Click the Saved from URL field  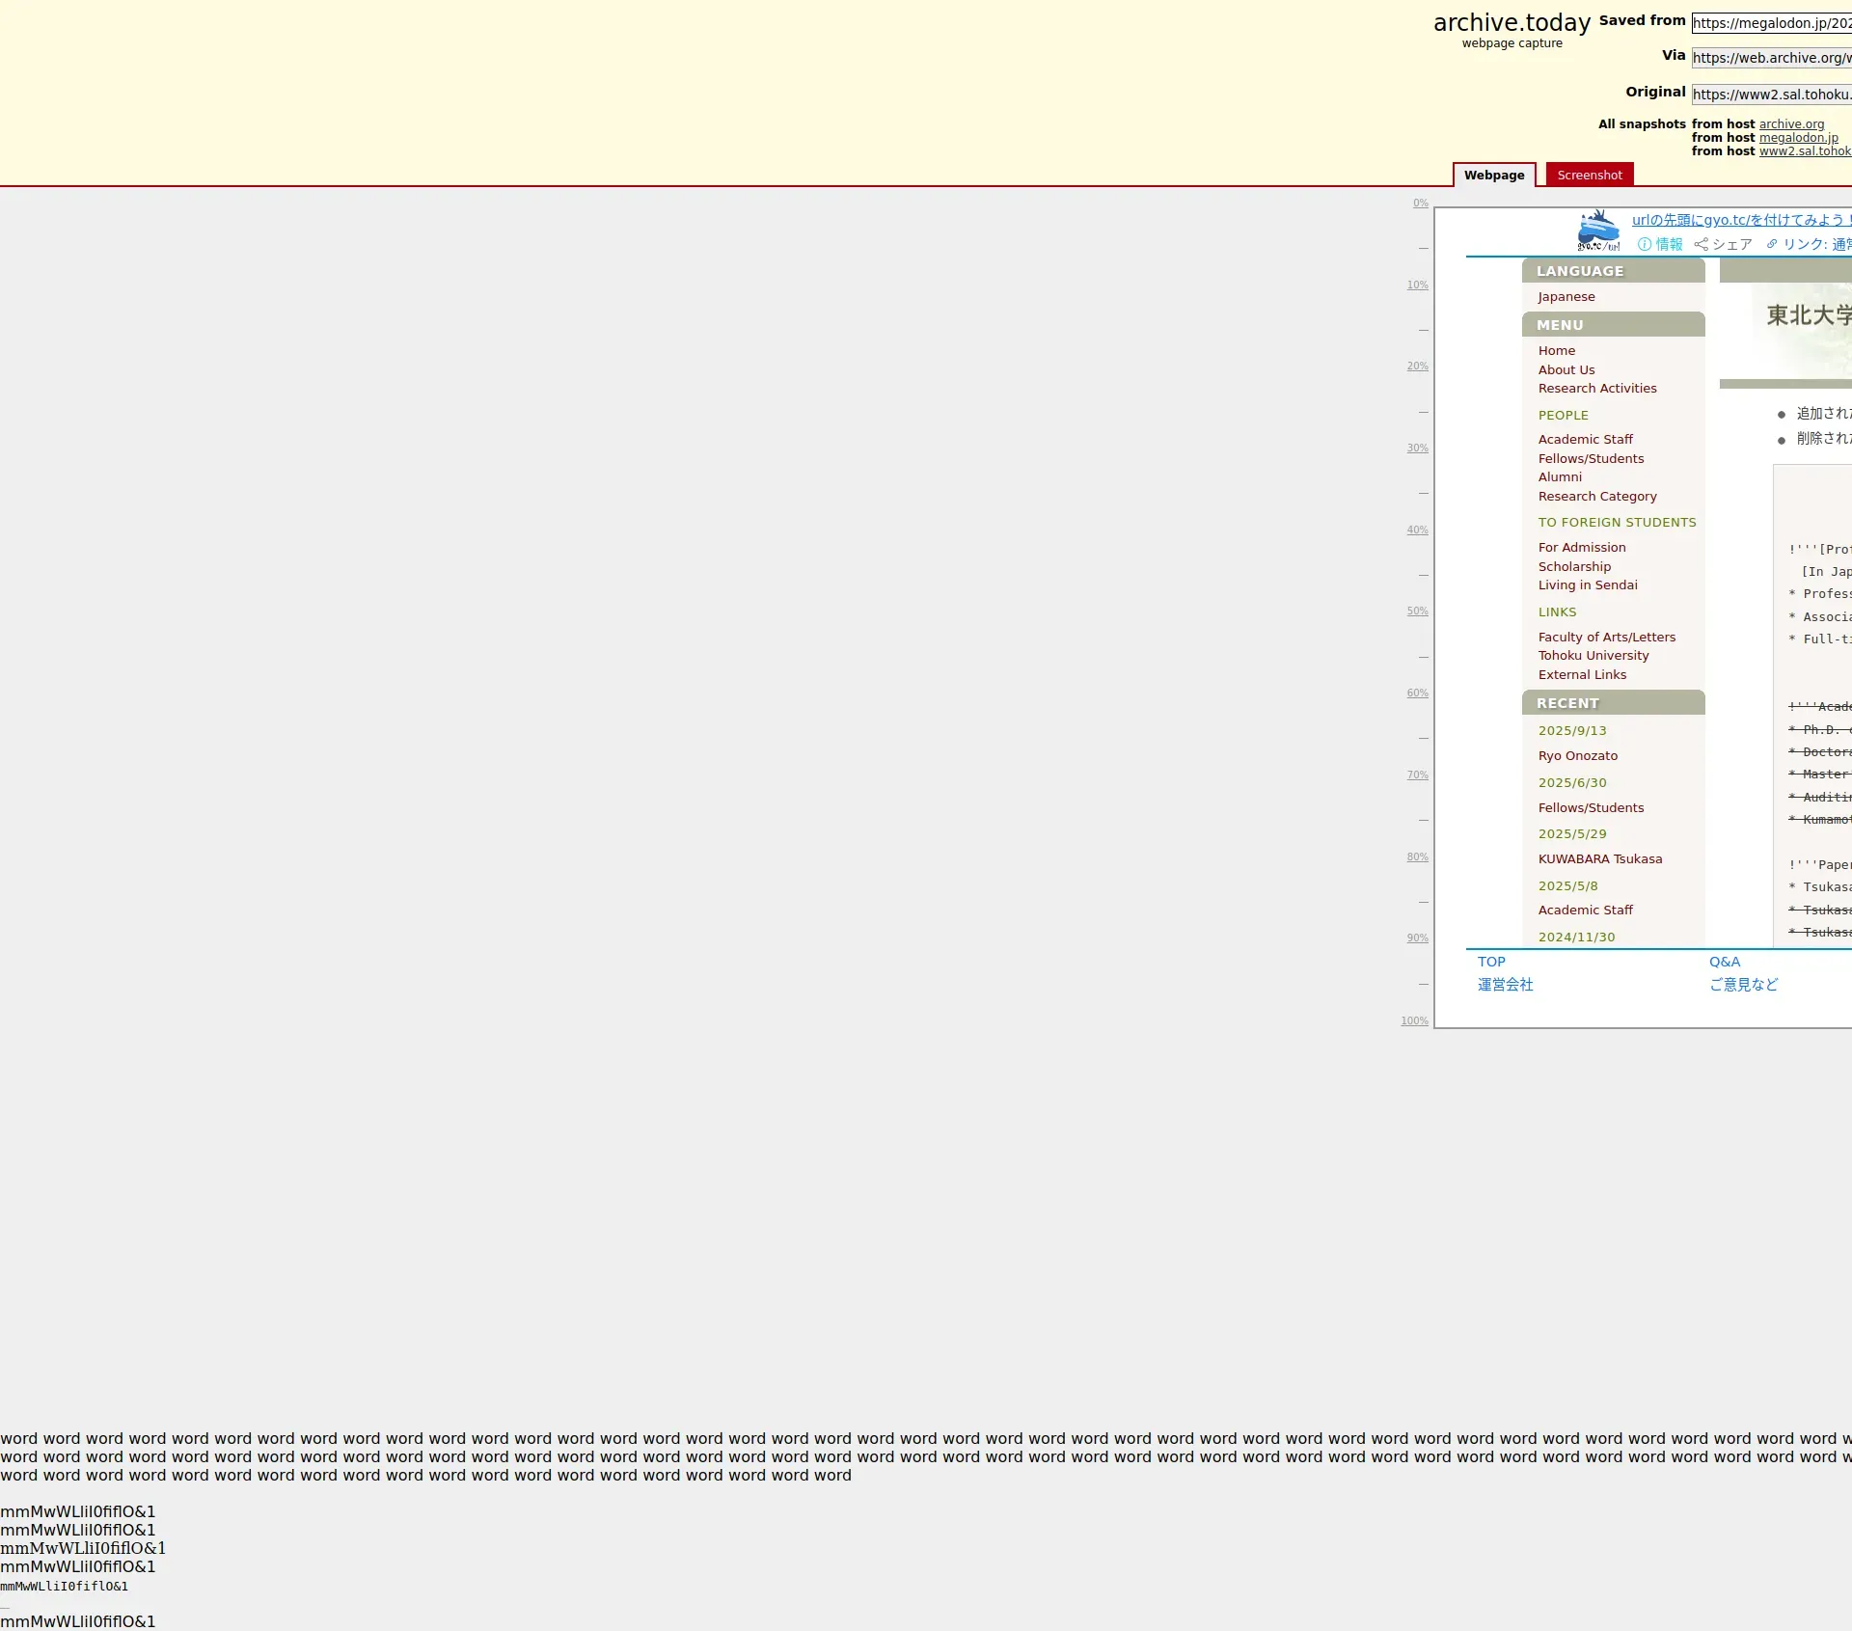[1771, 23]
